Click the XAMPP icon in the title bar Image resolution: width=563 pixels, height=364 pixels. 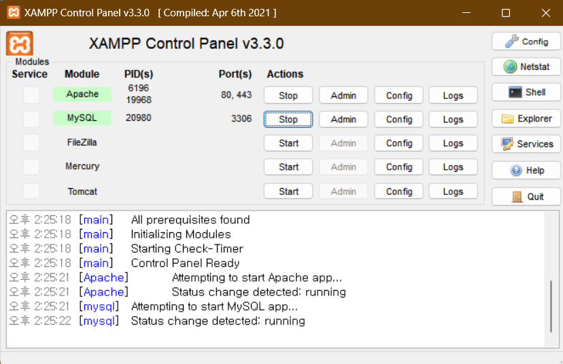coord(14,12)
